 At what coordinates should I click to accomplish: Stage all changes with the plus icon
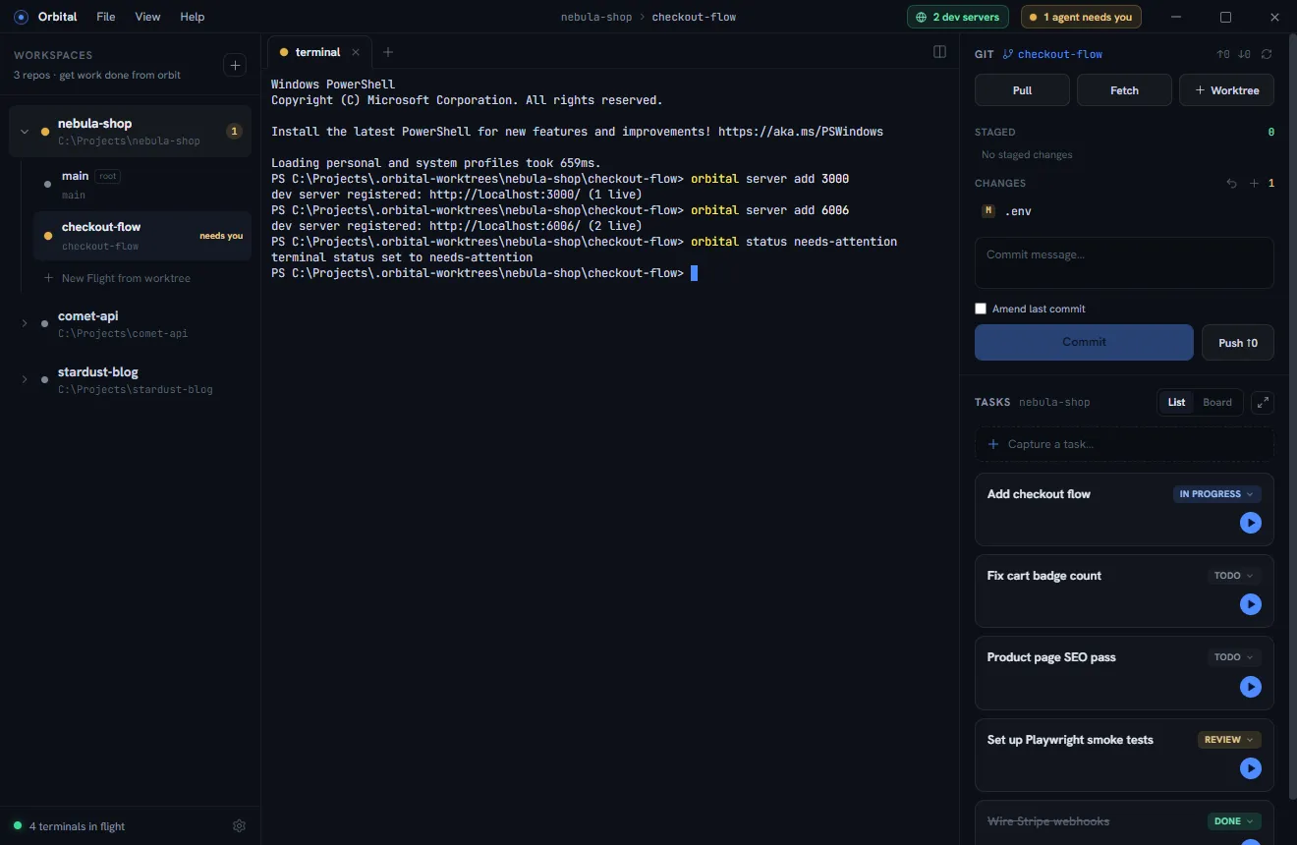tap(1254, 184)
